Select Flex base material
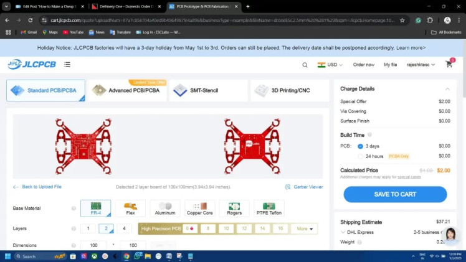The height and width of the screenshot is (262, 466). [x=130, y=208]
